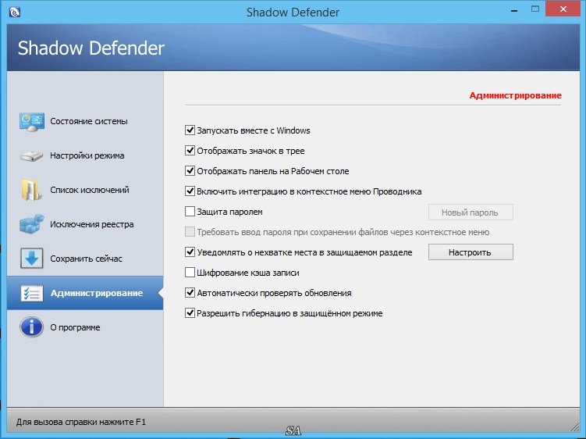Click the Shadow Defender title bar app icon
This screenshot has height=439, width=586.
click(x=14, y=12)
